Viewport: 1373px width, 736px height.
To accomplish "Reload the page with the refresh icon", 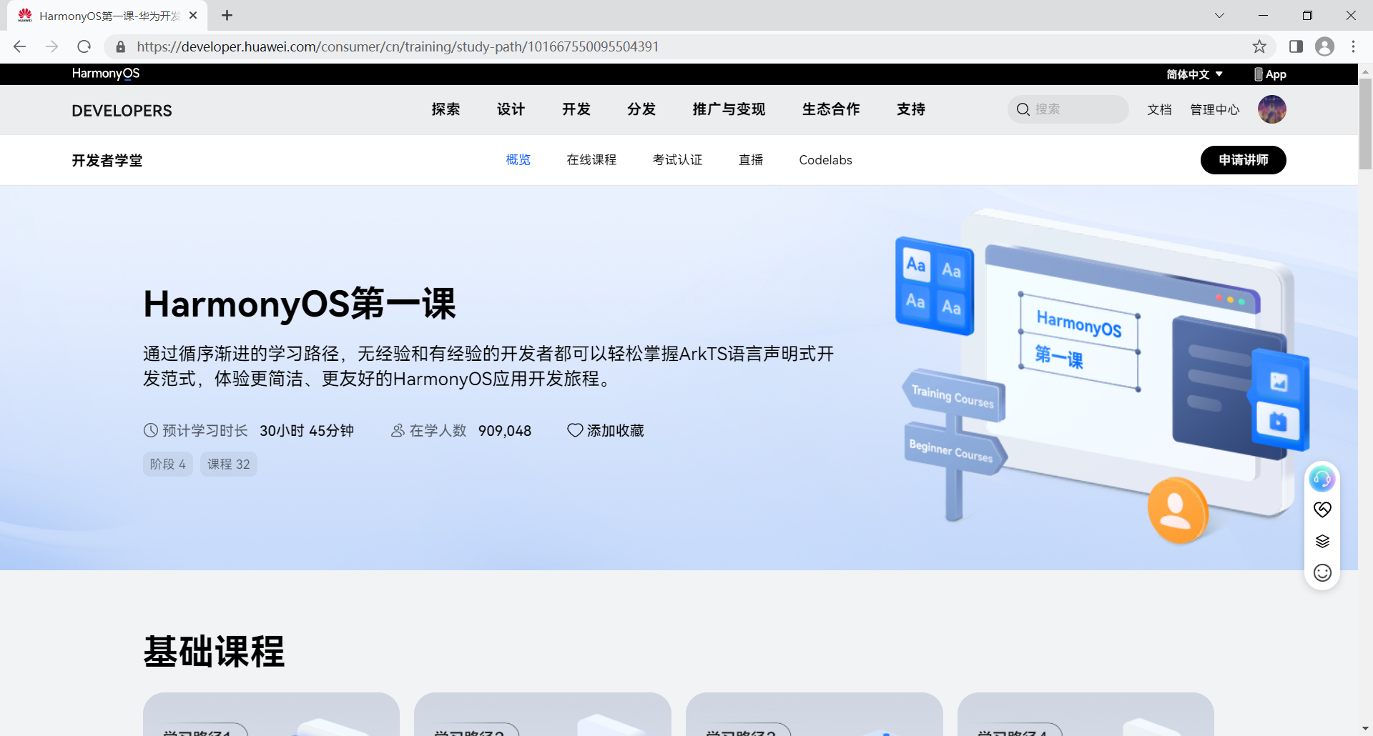I will [84, 46].
